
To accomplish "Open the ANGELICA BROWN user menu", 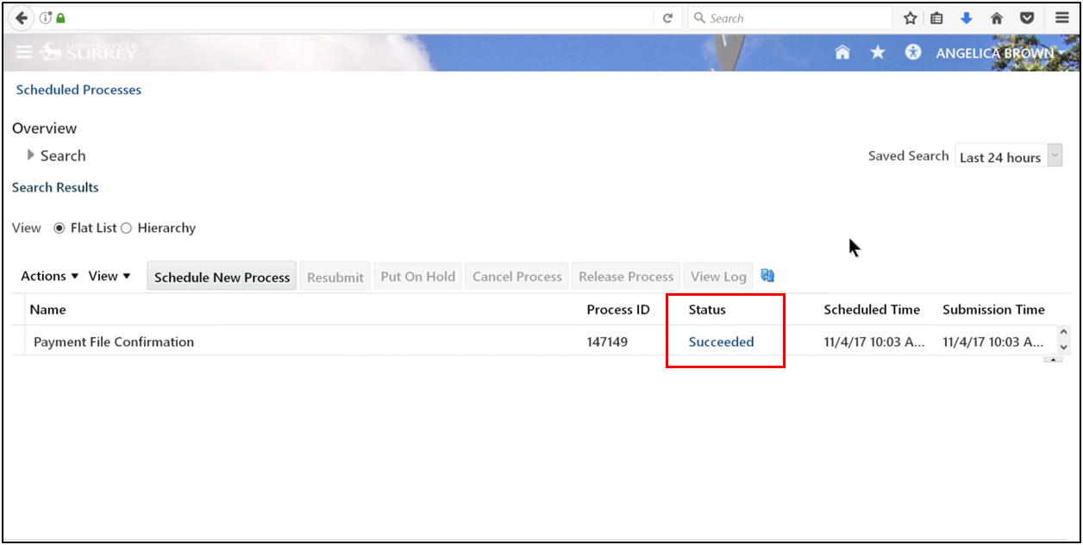I will [x=994, y=52].
